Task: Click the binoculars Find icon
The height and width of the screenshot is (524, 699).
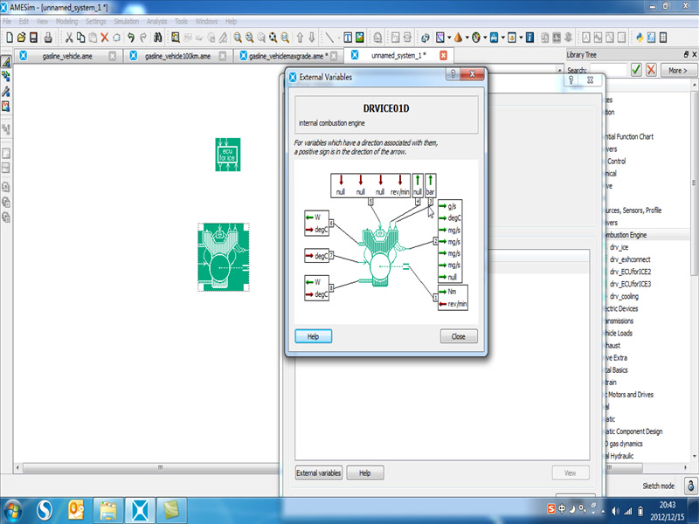Action: click(157, 38)
